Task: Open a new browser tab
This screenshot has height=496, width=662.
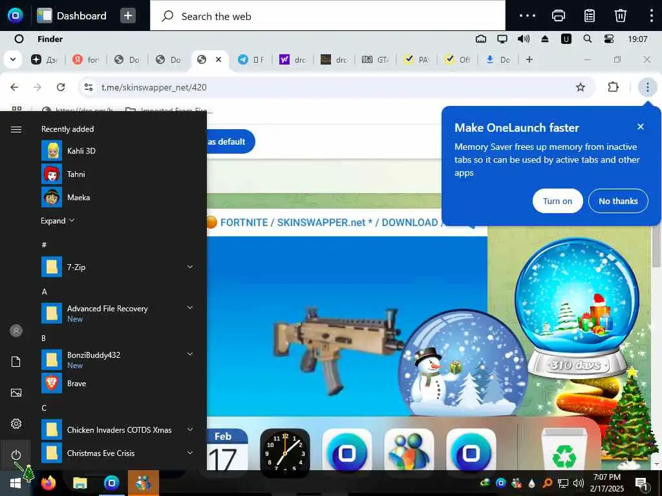Action: (x=529, y=59)
